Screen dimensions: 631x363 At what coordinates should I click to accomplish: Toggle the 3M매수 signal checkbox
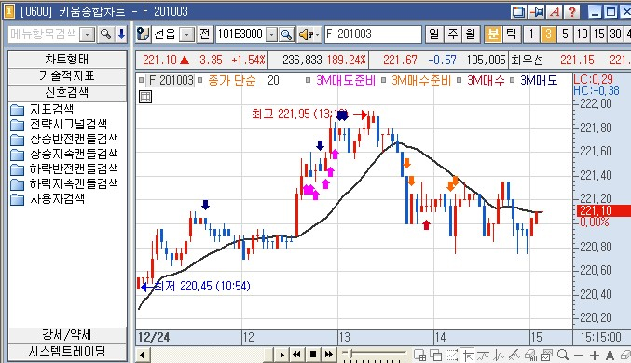459,80
